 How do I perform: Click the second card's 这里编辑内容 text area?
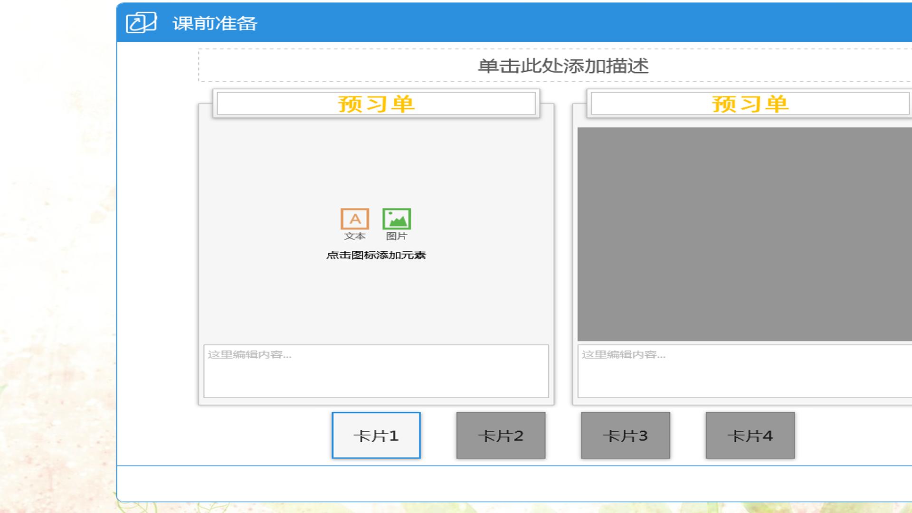tap(745, 371)
